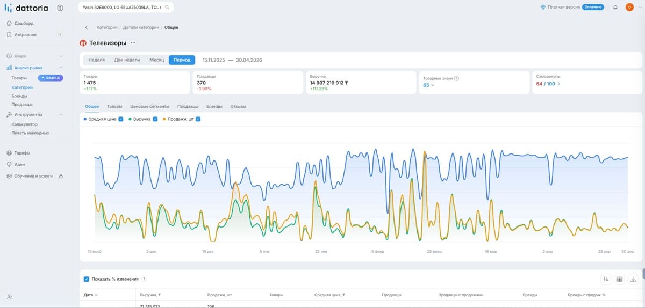Screen dimensions: 645x308
Task: Open the date range 15.11.2025 — 30.04.2026
Action: [x=232, y=60]
